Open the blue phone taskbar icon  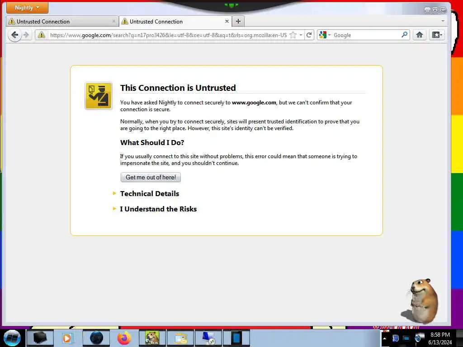pos(236,338)
